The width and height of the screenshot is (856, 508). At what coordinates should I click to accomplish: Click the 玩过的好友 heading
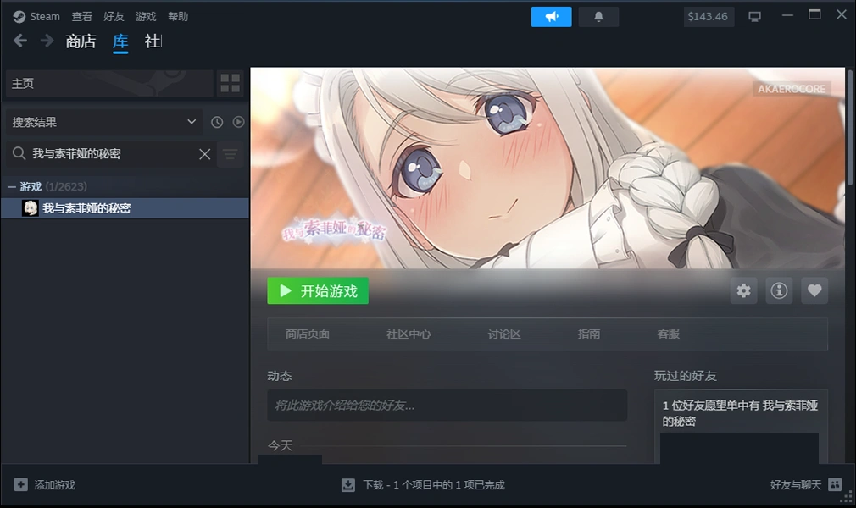click(x=686, y=376)
